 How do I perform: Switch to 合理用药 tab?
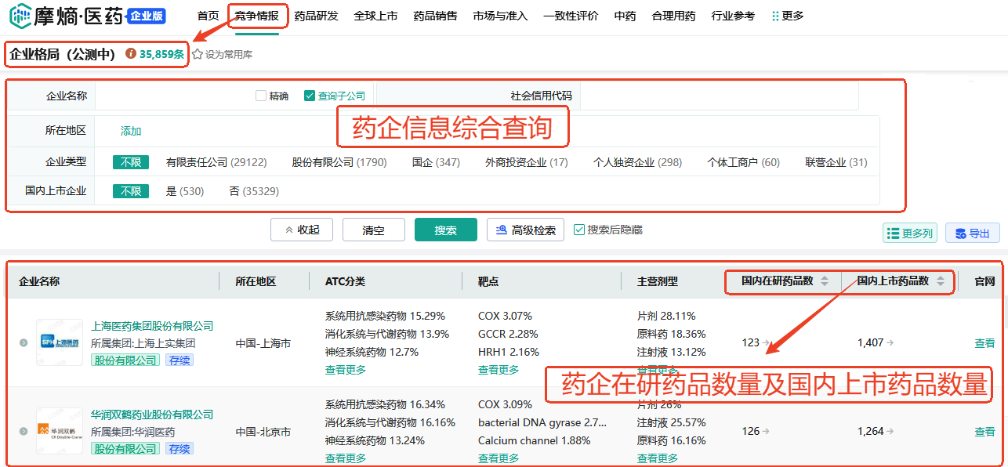click(673, 16)
